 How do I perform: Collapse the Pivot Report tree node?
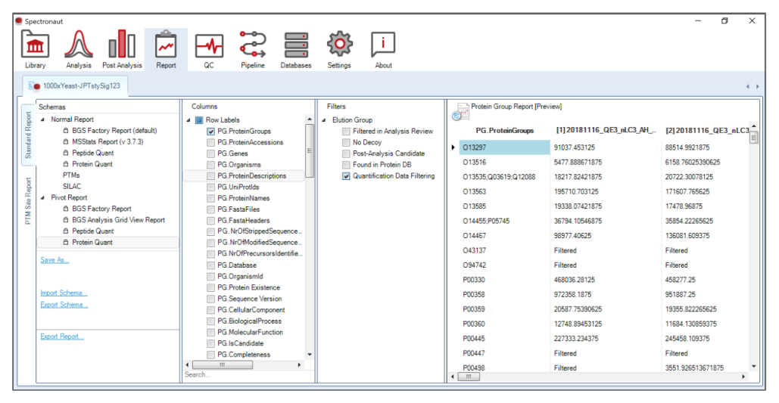pos(42,197)
